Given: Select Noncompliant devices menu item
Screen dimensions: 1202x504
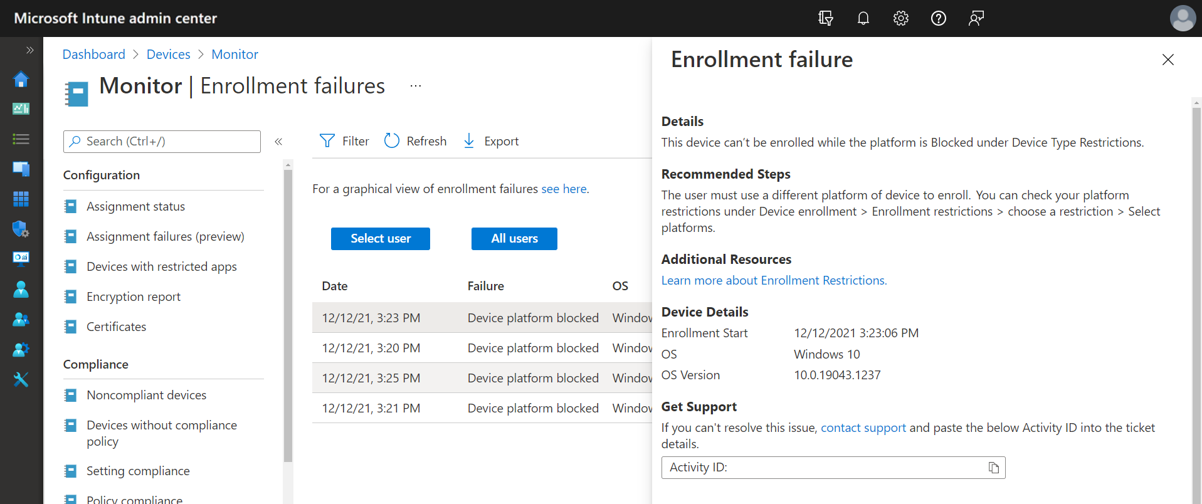Looking at the screenshot, I should (146, 395).
